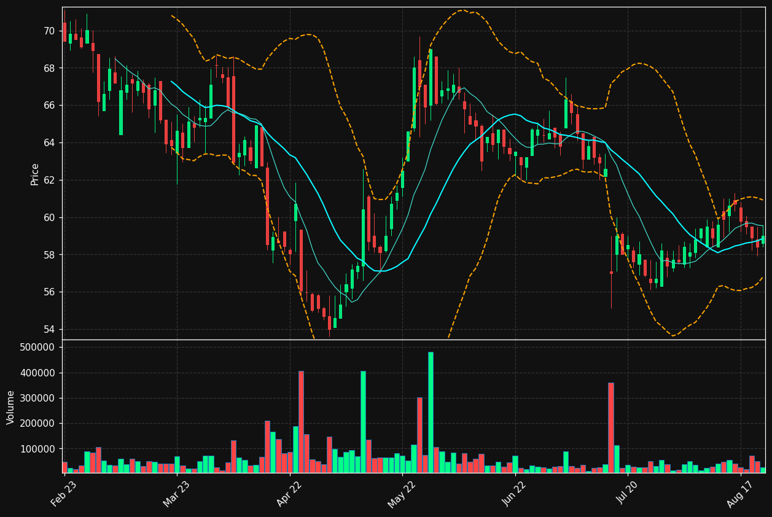
Task: Click the price tick label 64
Action: pyautogui.click(x=49, y=143)
